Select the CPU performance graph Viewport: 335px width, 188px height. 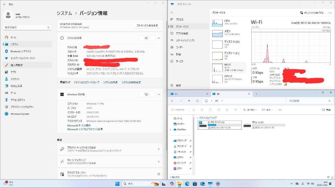pos(228,23)
